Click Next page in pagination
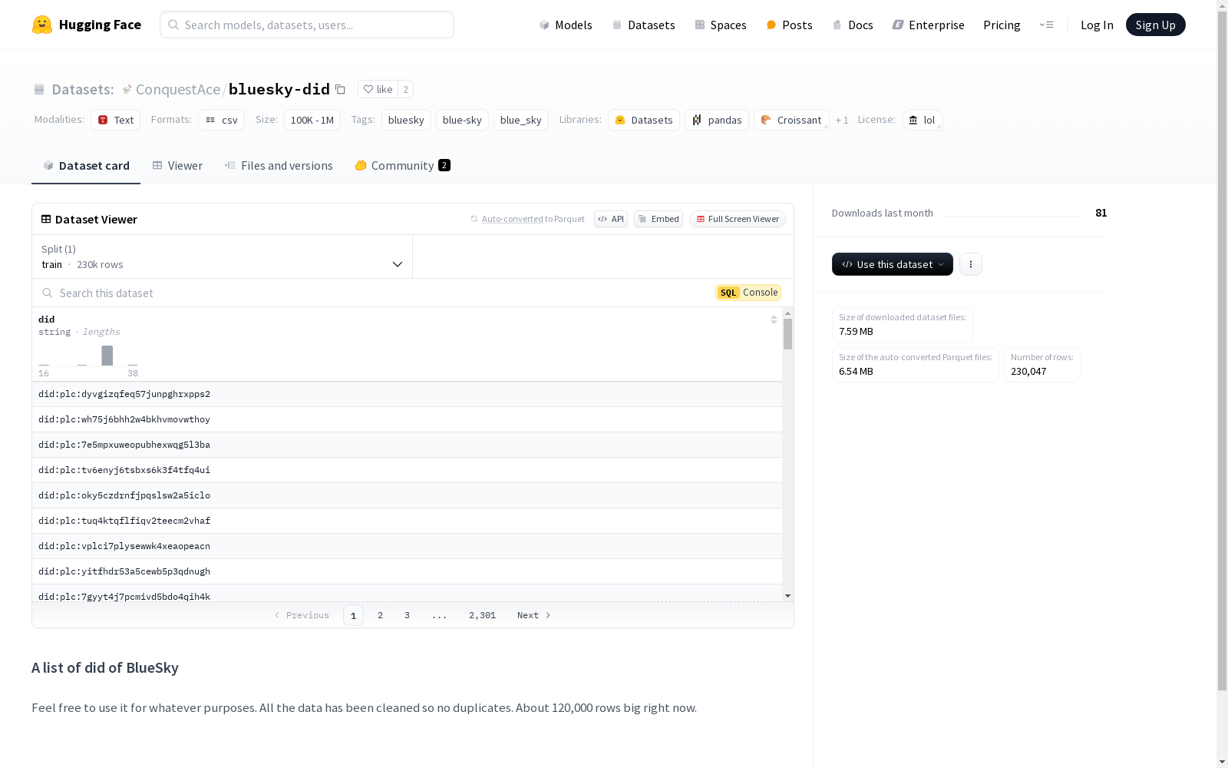The height and width of the screenshot is (768, 1228). point(533,615)
